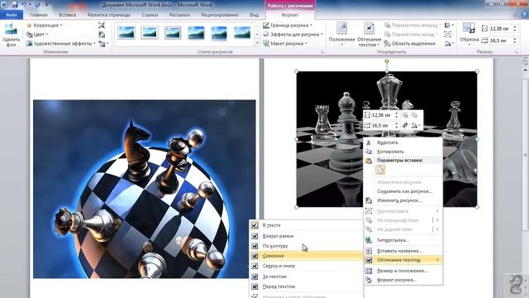Click the reset picture icon in Изменение group
The height and width of the screenshot is (298, 529).
click(x=102, y=44)
